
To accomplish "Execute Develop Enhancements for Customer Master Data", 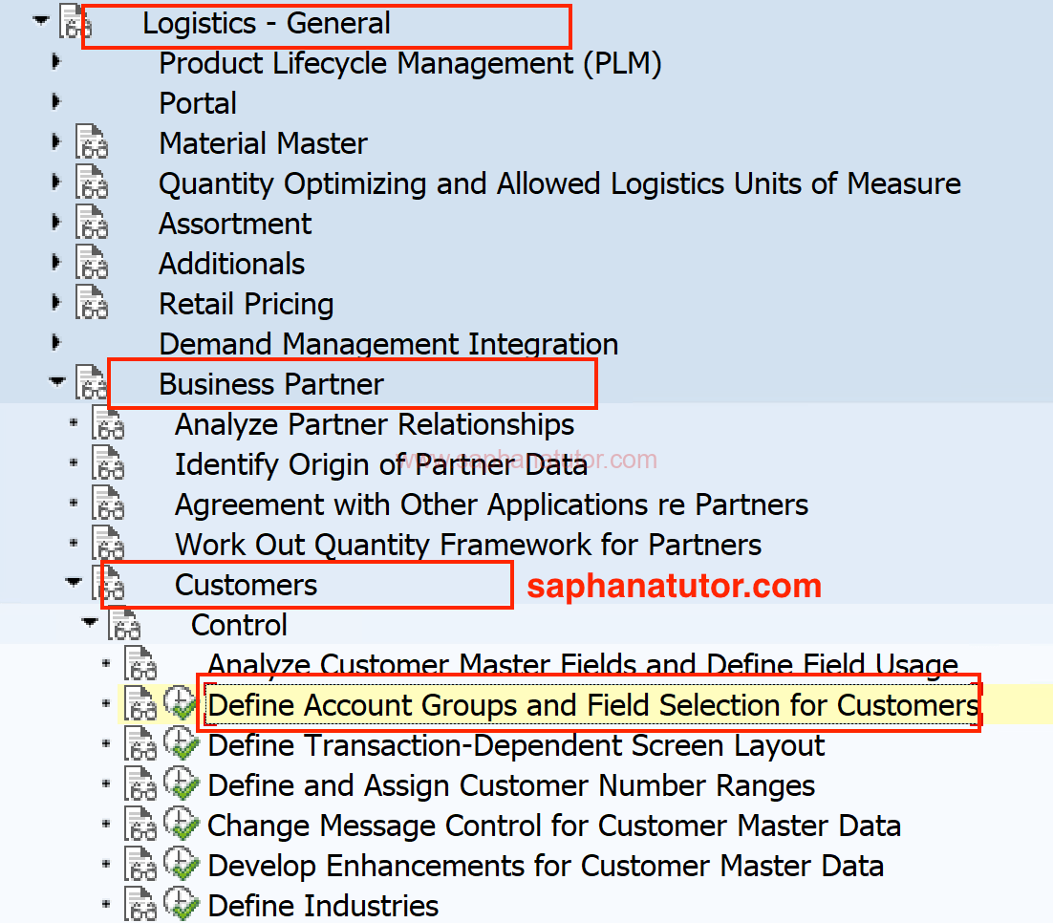I will point(182,864).
